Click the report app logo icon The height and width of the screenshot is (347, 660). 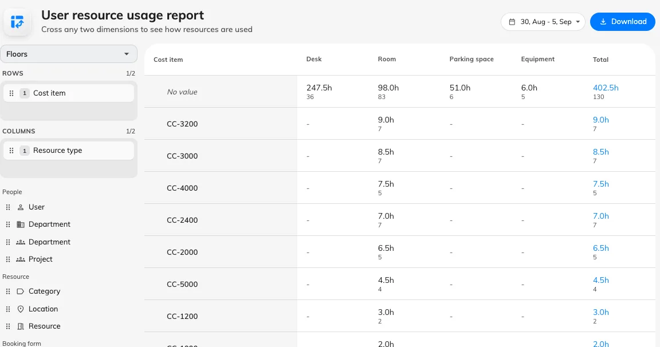17,22
